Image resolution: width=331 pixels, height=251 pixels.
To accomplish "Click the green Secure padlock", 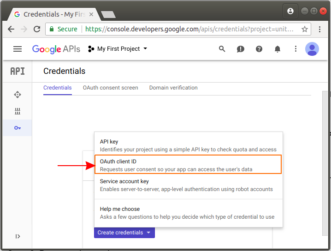I will pos(52,29).
